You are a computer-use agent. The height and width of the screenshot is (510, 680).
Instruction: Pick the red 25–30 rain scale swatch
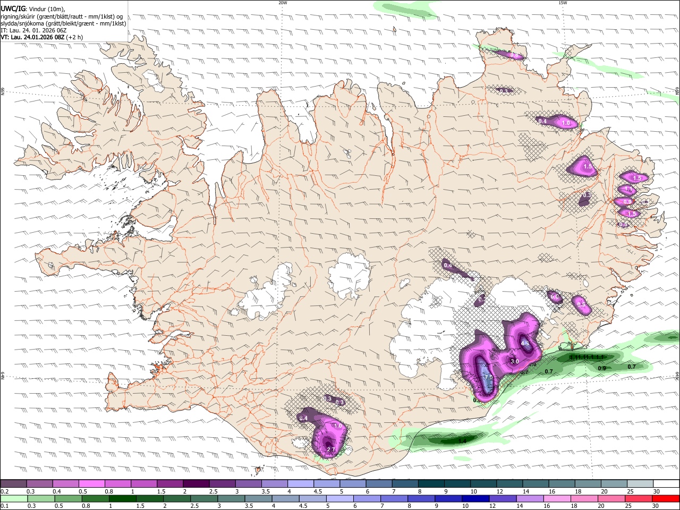tap(638, 498)
